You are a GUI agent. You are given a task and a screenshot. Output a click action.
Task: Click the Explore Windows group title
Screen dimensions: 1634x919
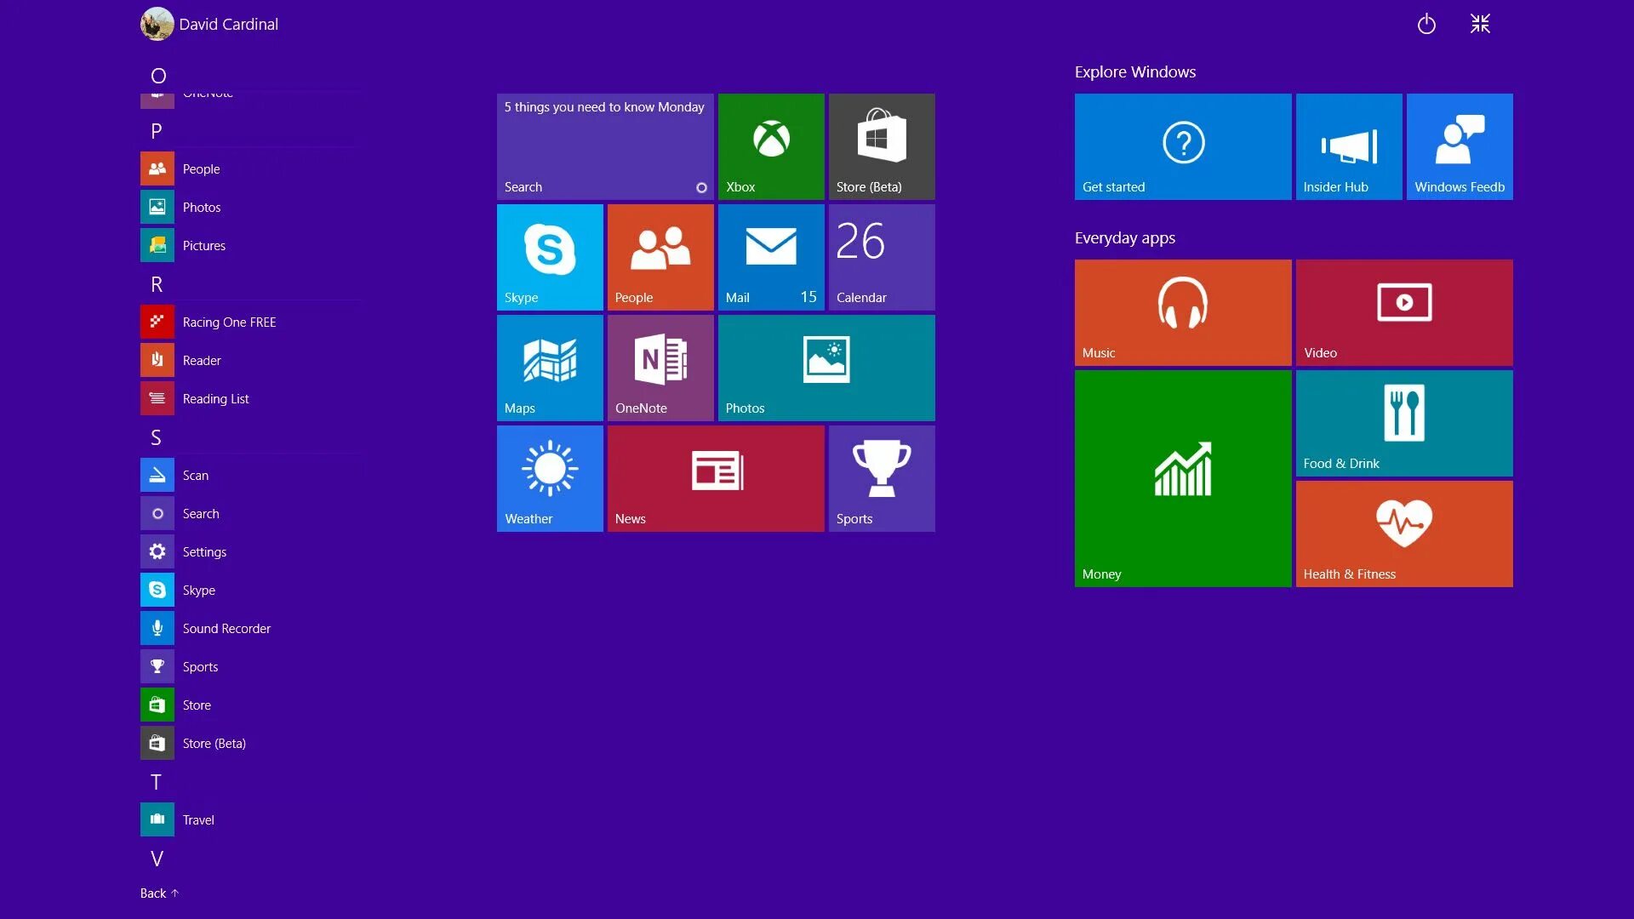tap(1135, 72)
